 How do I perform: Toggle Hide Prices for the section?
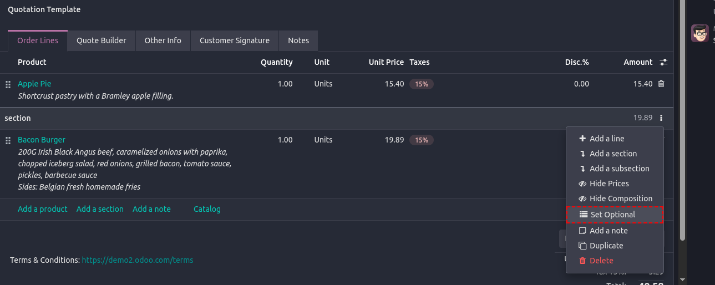(x=608, y=184)
